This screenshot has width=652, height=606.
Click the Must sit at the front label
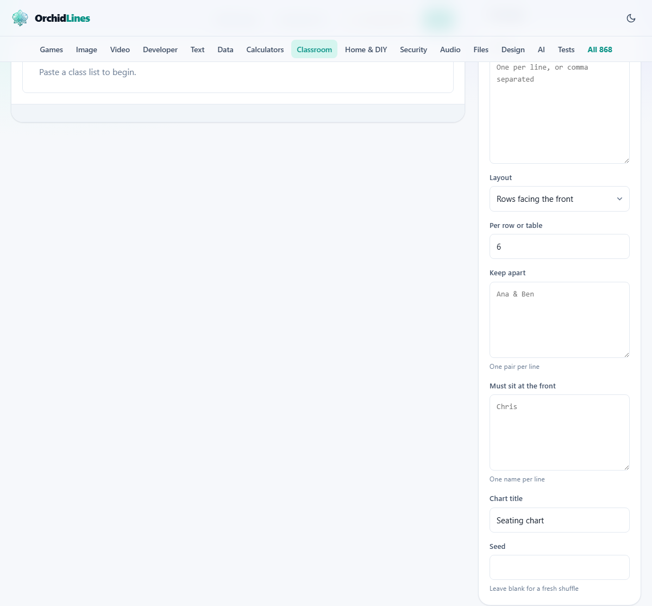click(523, 386)
